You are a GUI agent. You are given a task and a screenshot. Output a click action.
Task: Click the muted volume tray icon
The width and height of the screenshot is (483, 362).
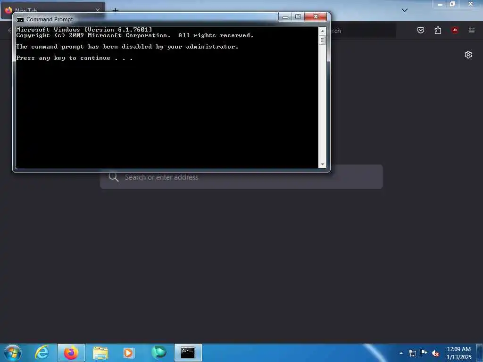pyautogui.click(x=435, y=354)
